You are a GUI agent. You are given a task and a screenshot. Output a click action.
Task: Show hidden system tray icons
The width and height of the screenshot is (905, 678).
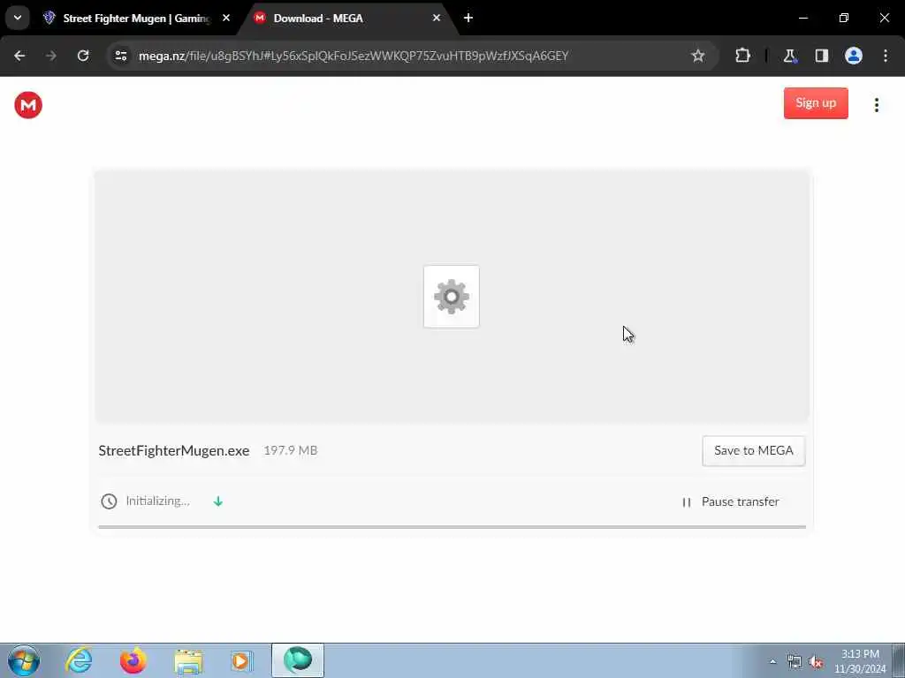point(772,661)
